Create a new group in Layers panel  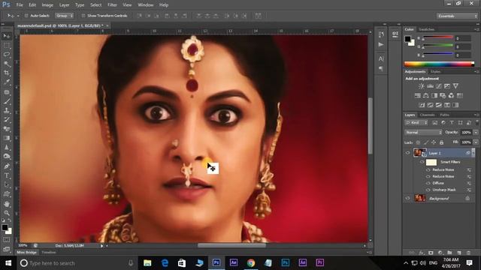pos(449,253)
